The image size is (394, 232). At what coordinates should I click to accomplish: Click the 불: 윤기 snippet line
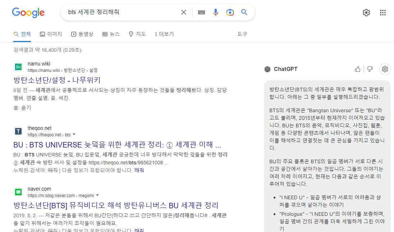[22, 108]
